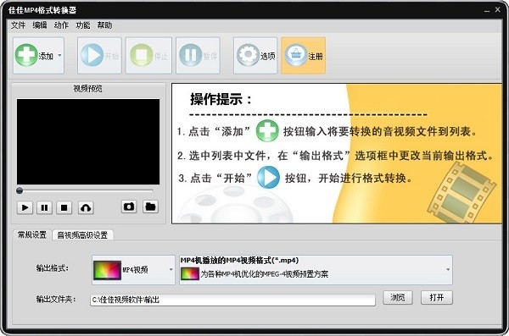Click the output folder path field
Screen dimensions: 509x336
232,300
